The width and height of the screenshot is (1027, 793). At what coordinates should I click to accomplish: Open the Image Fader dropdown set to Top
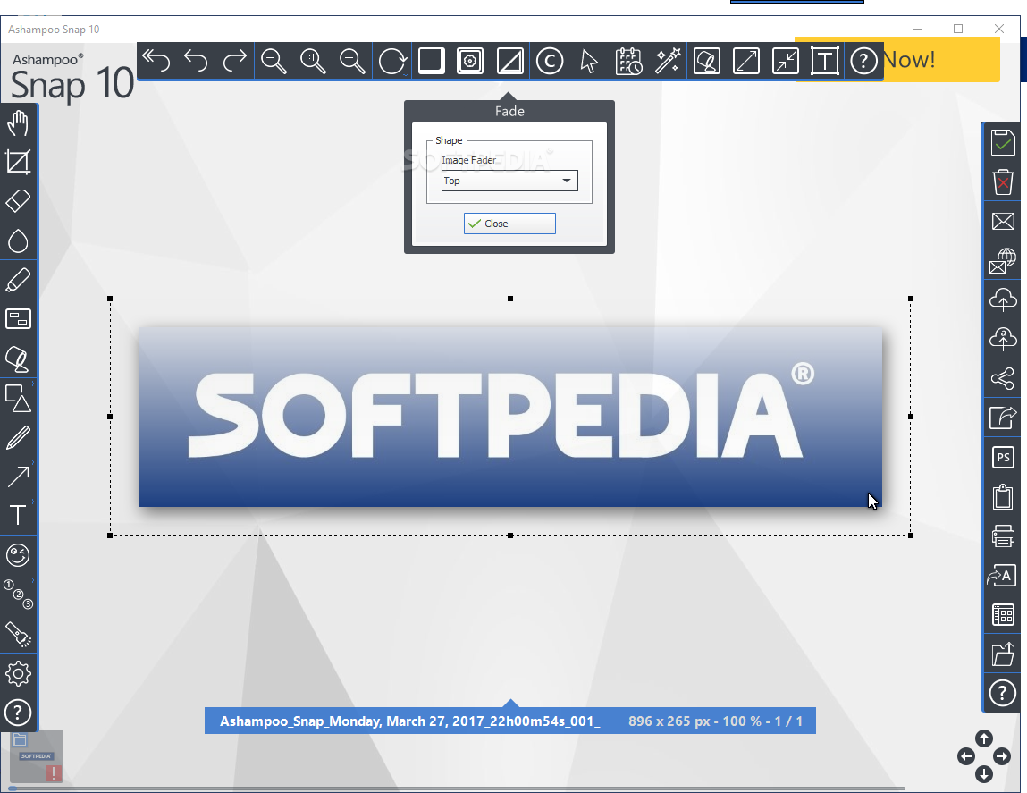point(509,181)
